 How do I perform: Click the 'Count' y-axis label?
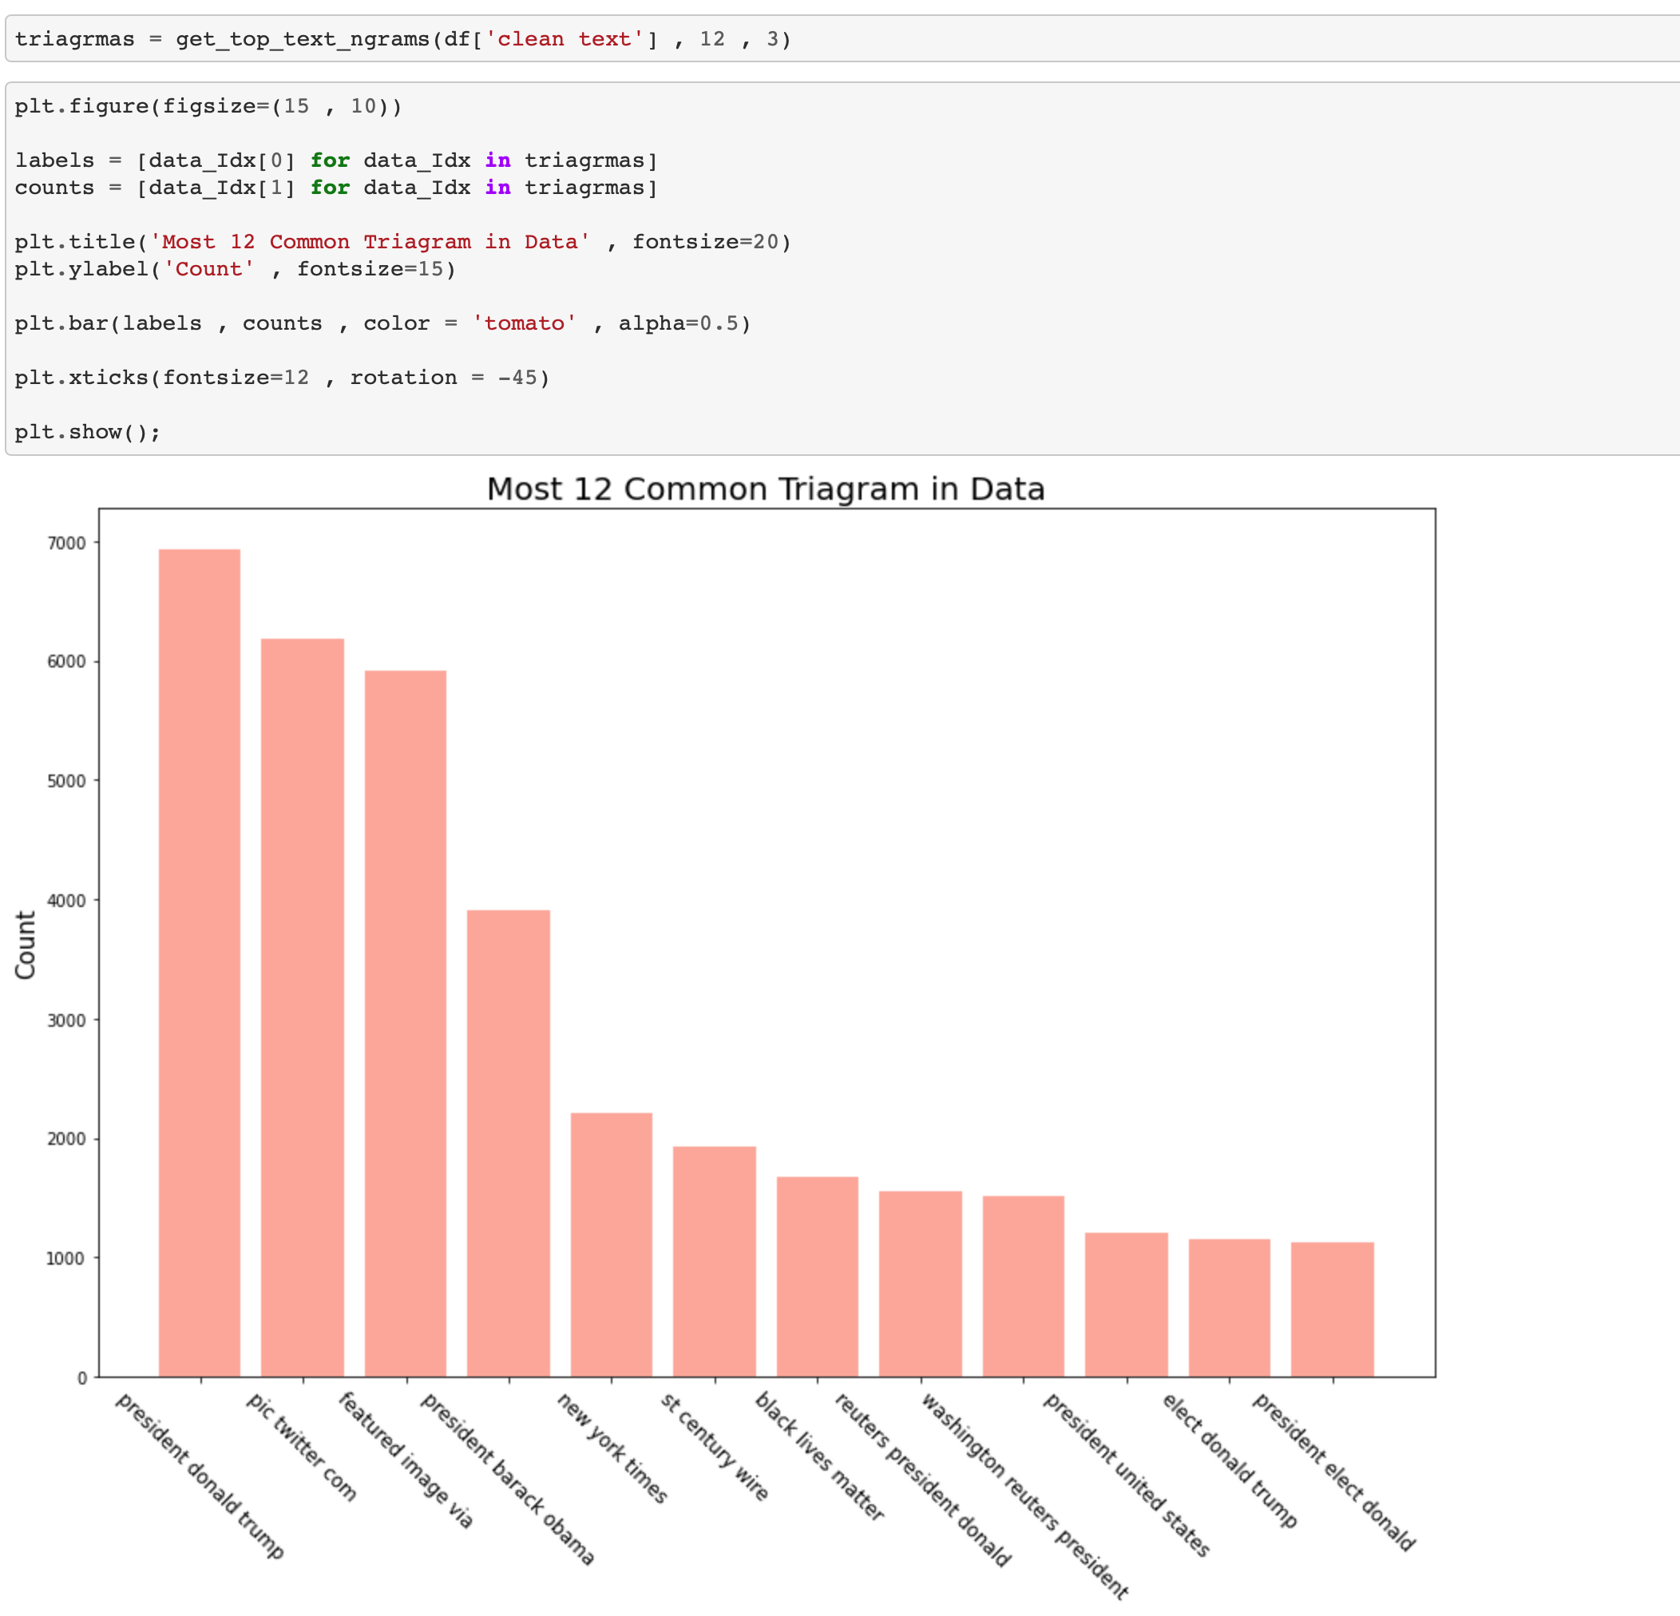point(26,944)
